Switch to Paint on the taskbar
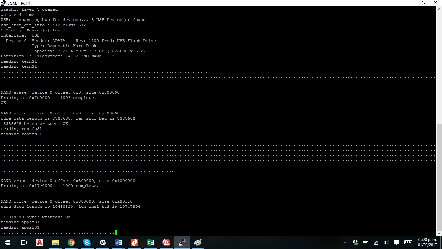Viewport: 442px width, 249px height. [x=198, y=243]
